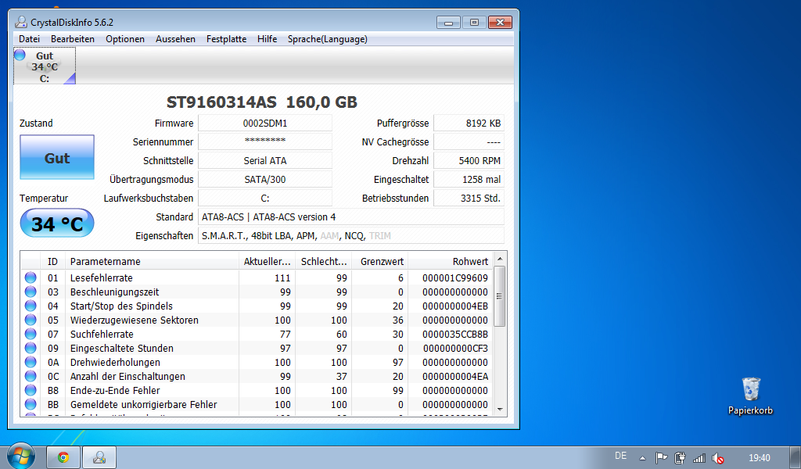Click the Grenzwert column header
The width and height of the screenshot is (801, 469).
point(380,261)
